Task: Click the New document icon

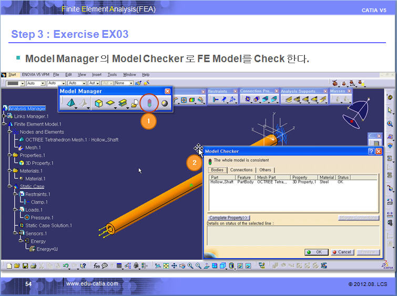Action: 9,266
